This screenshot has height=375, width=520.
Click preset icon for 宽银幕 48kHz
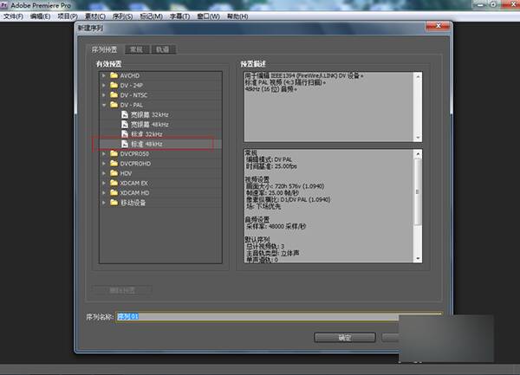coord(125,124)
